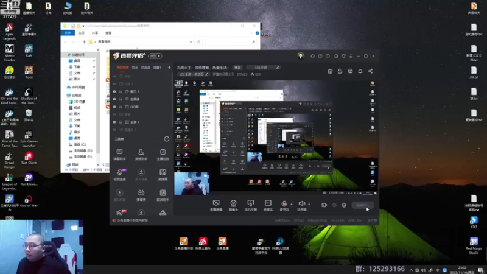Open Explorer address bar history dropdown
The image size is (487, 274).
[191, 41]
